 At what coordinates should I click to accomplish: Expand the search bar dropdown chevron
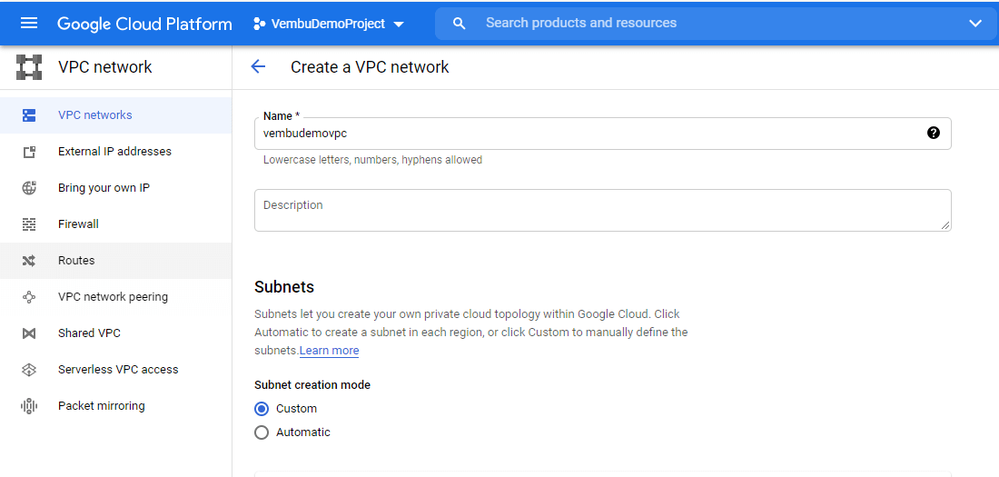tap(974, 24)
